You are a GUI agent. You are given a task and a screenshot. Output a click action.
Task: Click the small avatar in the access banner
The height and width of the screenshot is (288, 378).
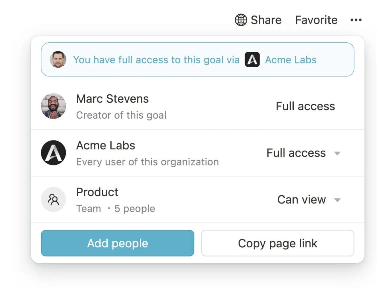58,59
